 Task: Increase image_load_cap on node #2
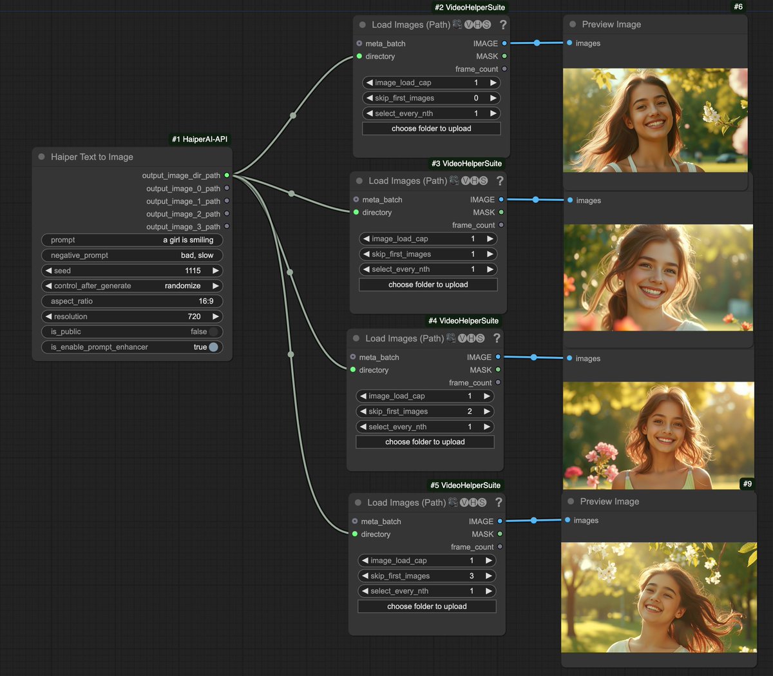493,82
